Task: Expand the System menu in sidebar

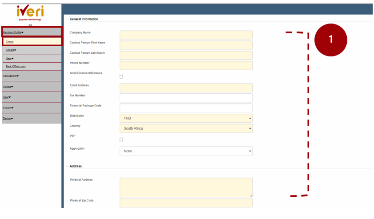Action: click(8, 108)
